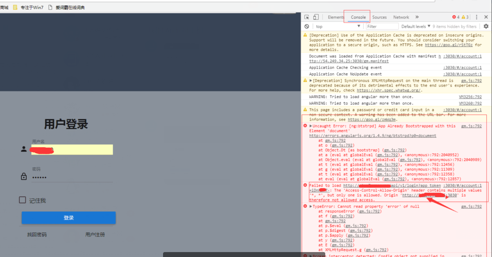This screenshot has width=492, height=257.
Task: Click the error icon on the Failed to load row
Action: (x=306, y=185)
